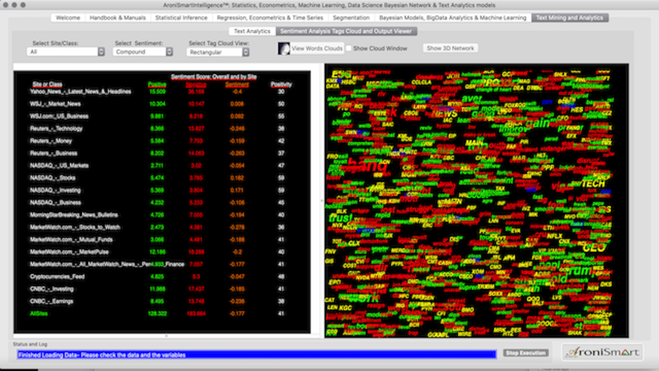Click the yellow 'NFLX' cloud word
This screenshot has height=371, width=659.
coord(554,236)
